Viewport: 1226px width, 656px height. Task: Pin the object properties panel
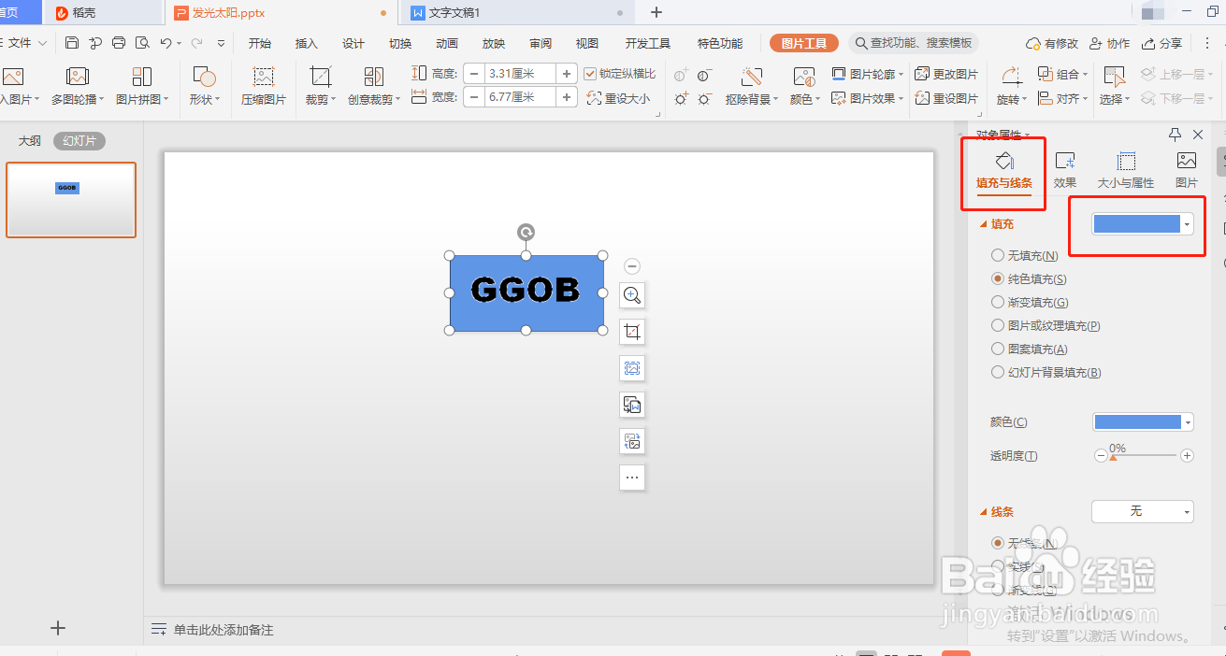[x=1176, y=135]
